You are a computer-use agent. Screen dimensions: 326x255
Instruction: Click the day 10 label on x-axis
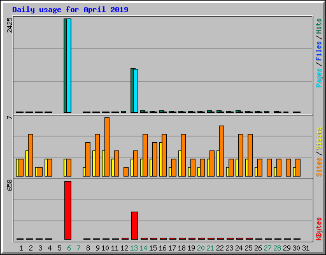click(105, 248)
